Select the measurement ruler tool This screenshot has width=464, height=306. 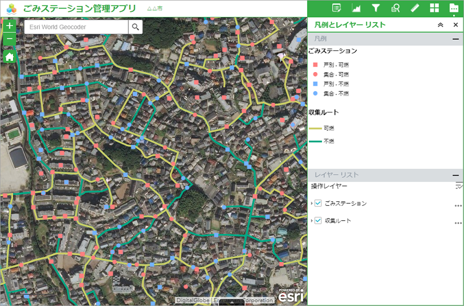pyautogui.click(x=414, y=8)
